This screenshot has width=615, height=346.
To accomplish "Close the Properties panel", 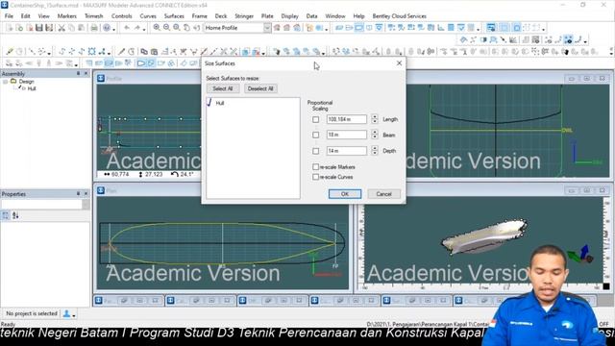I will pyautogui.click(x=86, y=194).
